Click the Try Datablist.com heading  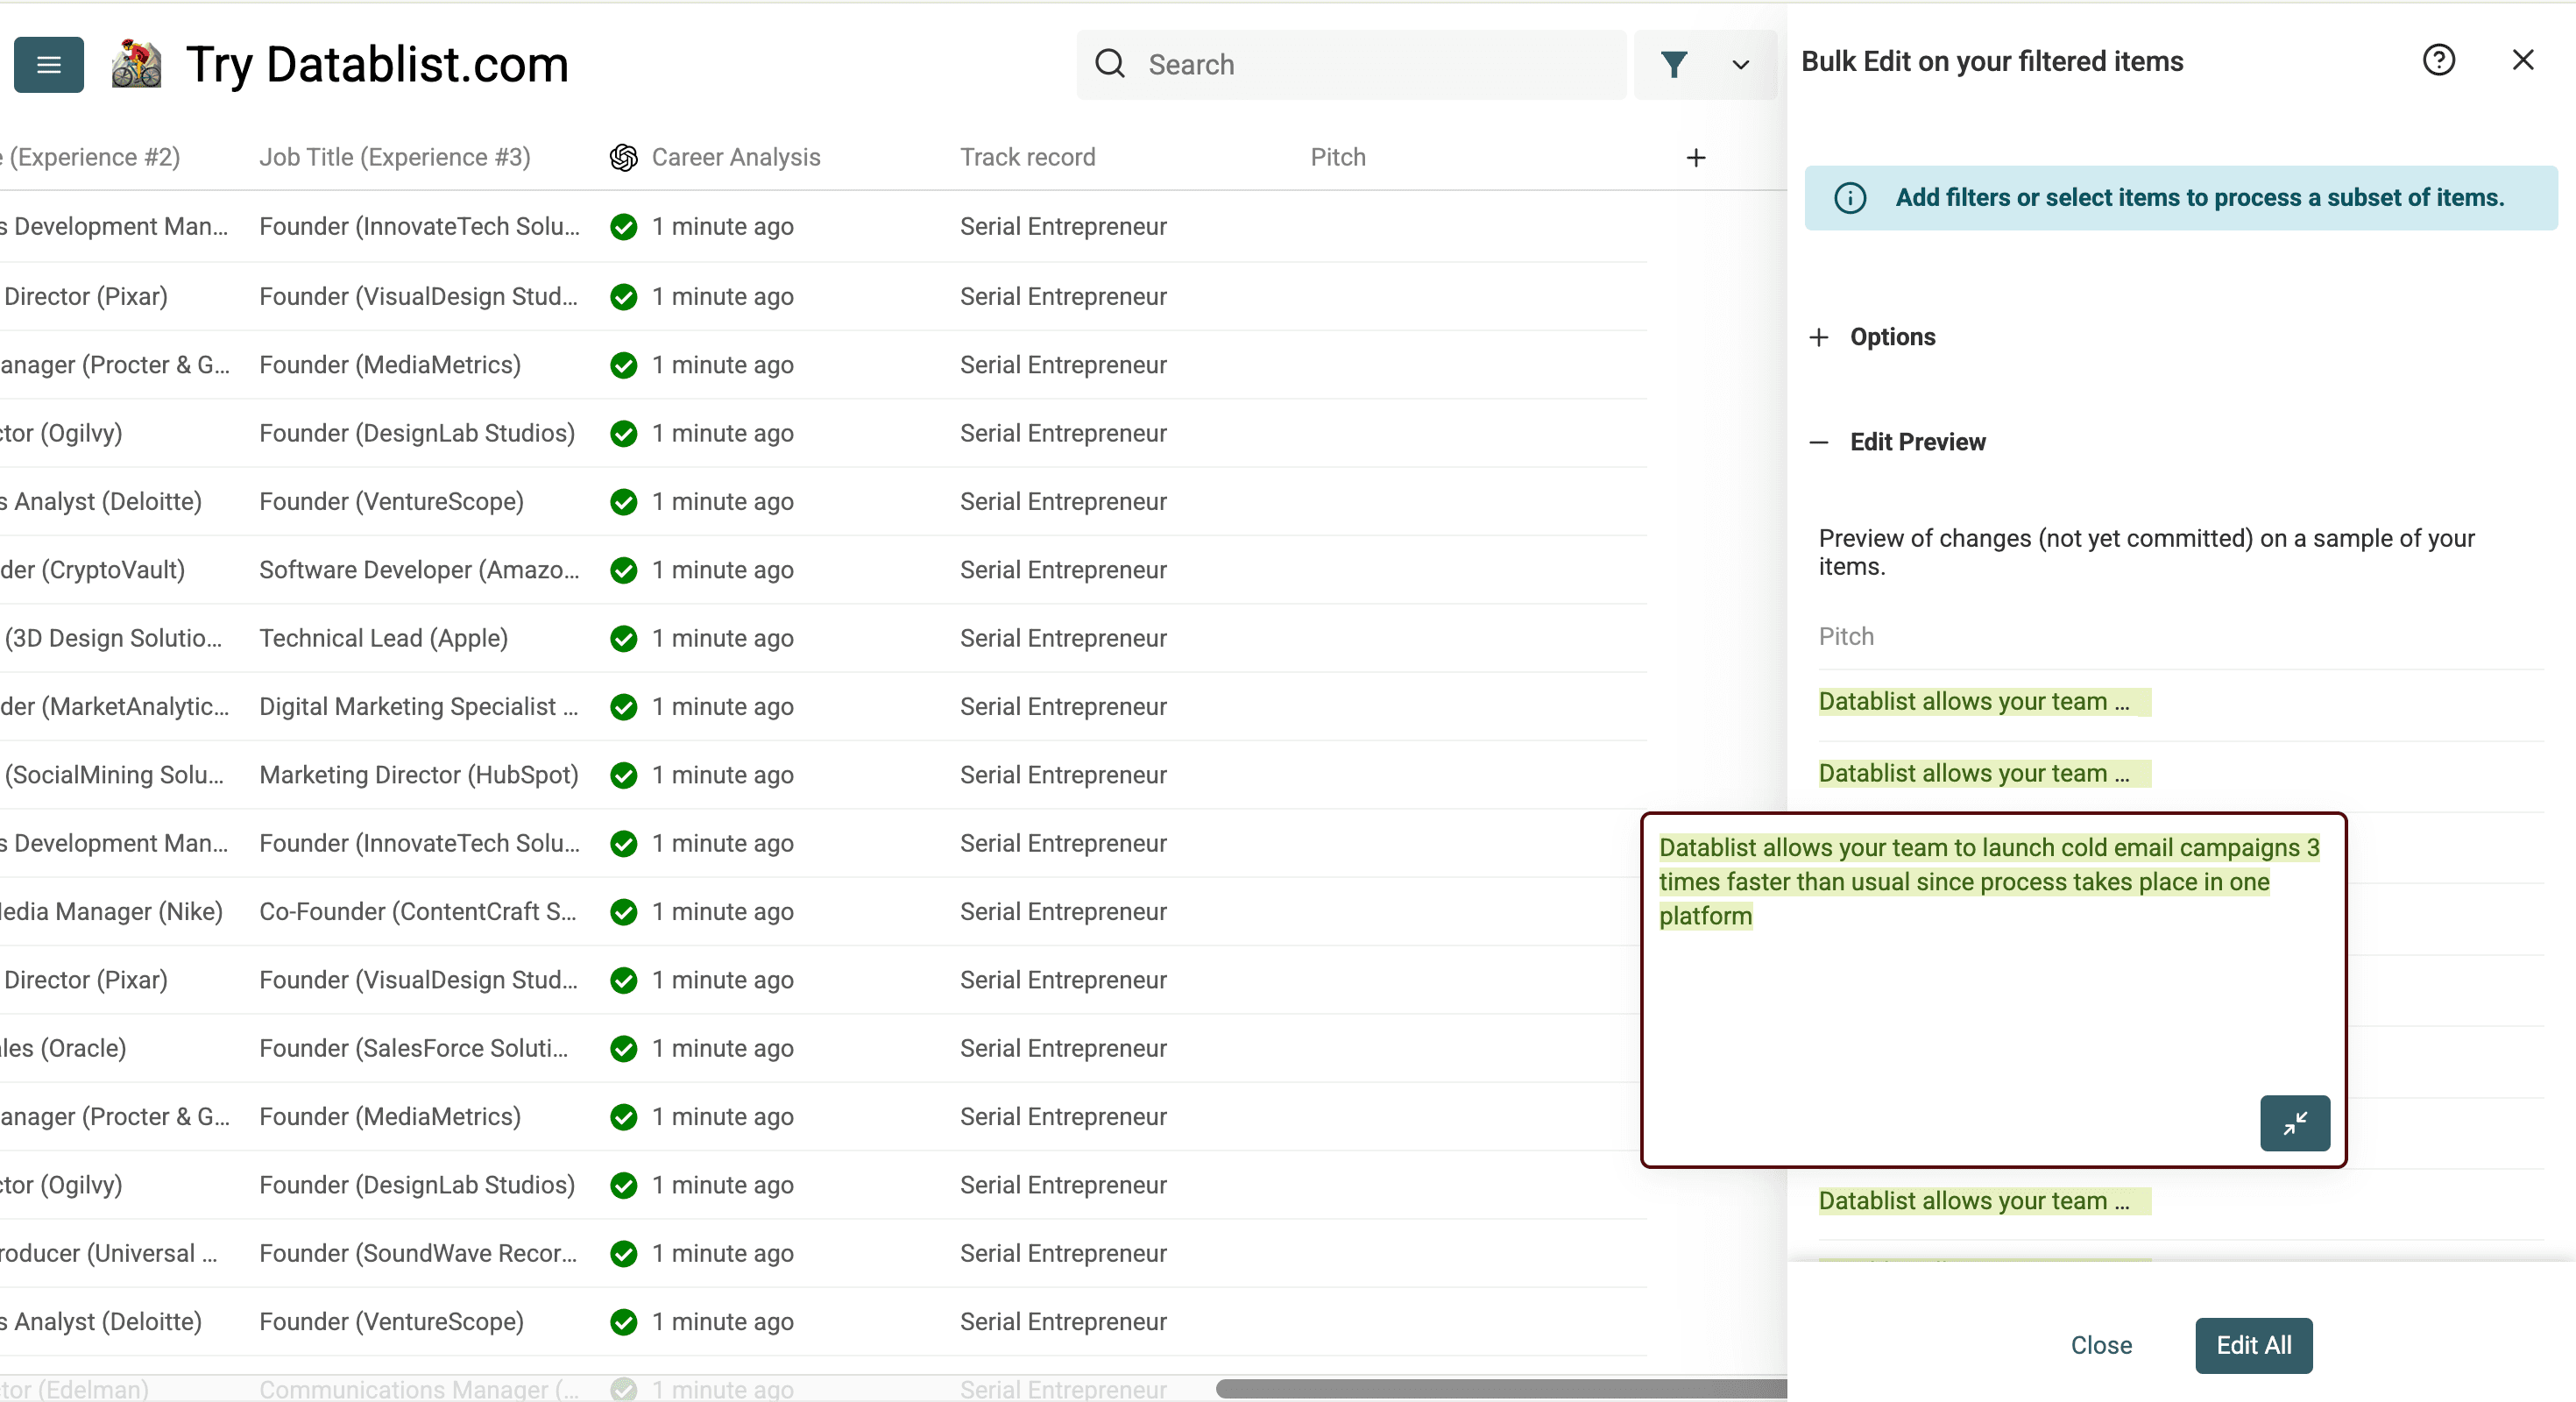pos(377,64)
